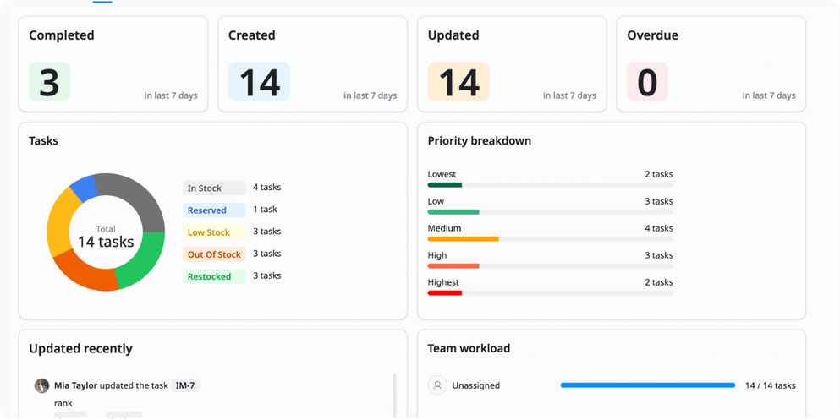Select the In Stock status label
Screen dimensions: 840x420
(x=214, y=188)
